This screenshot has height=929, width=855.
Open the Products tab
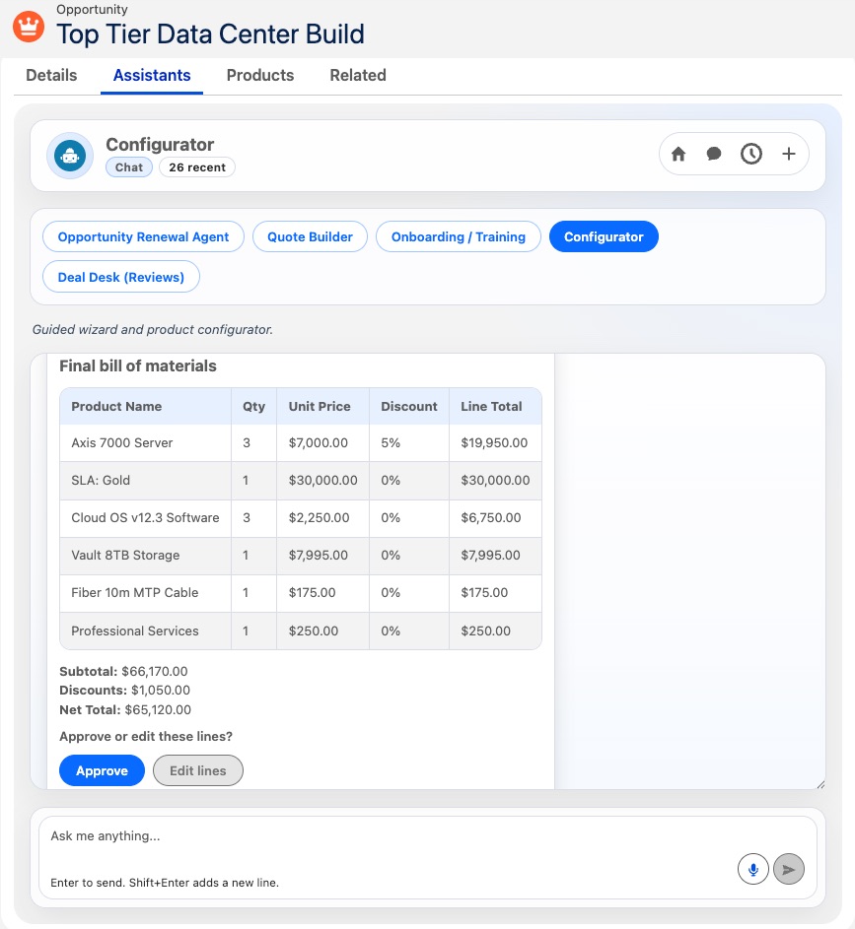[x=260, y=75]
